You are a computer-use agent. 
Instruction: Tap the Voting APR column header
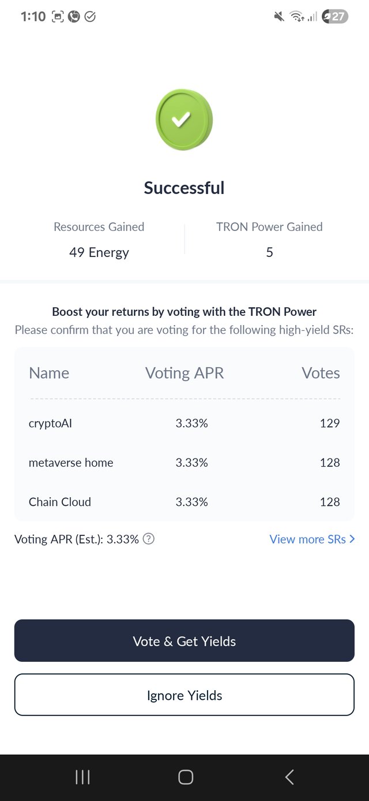pyautogui.click(x=184, y=373)
